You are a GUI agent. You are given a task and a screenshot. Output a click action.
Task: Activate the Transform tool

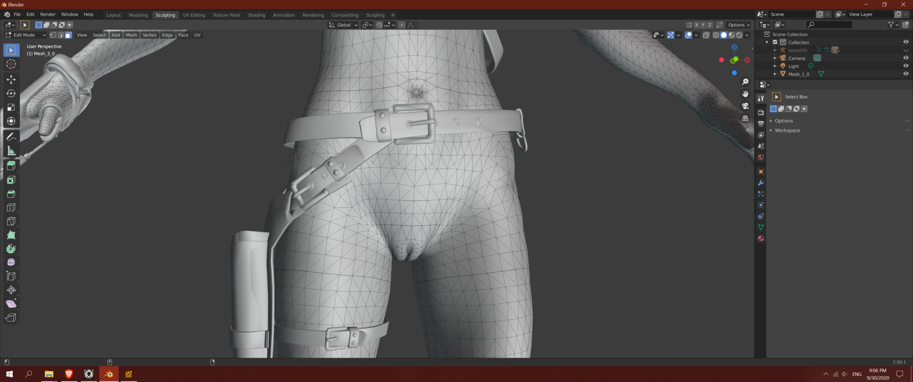pyautogui.click(x=11, y=121)
